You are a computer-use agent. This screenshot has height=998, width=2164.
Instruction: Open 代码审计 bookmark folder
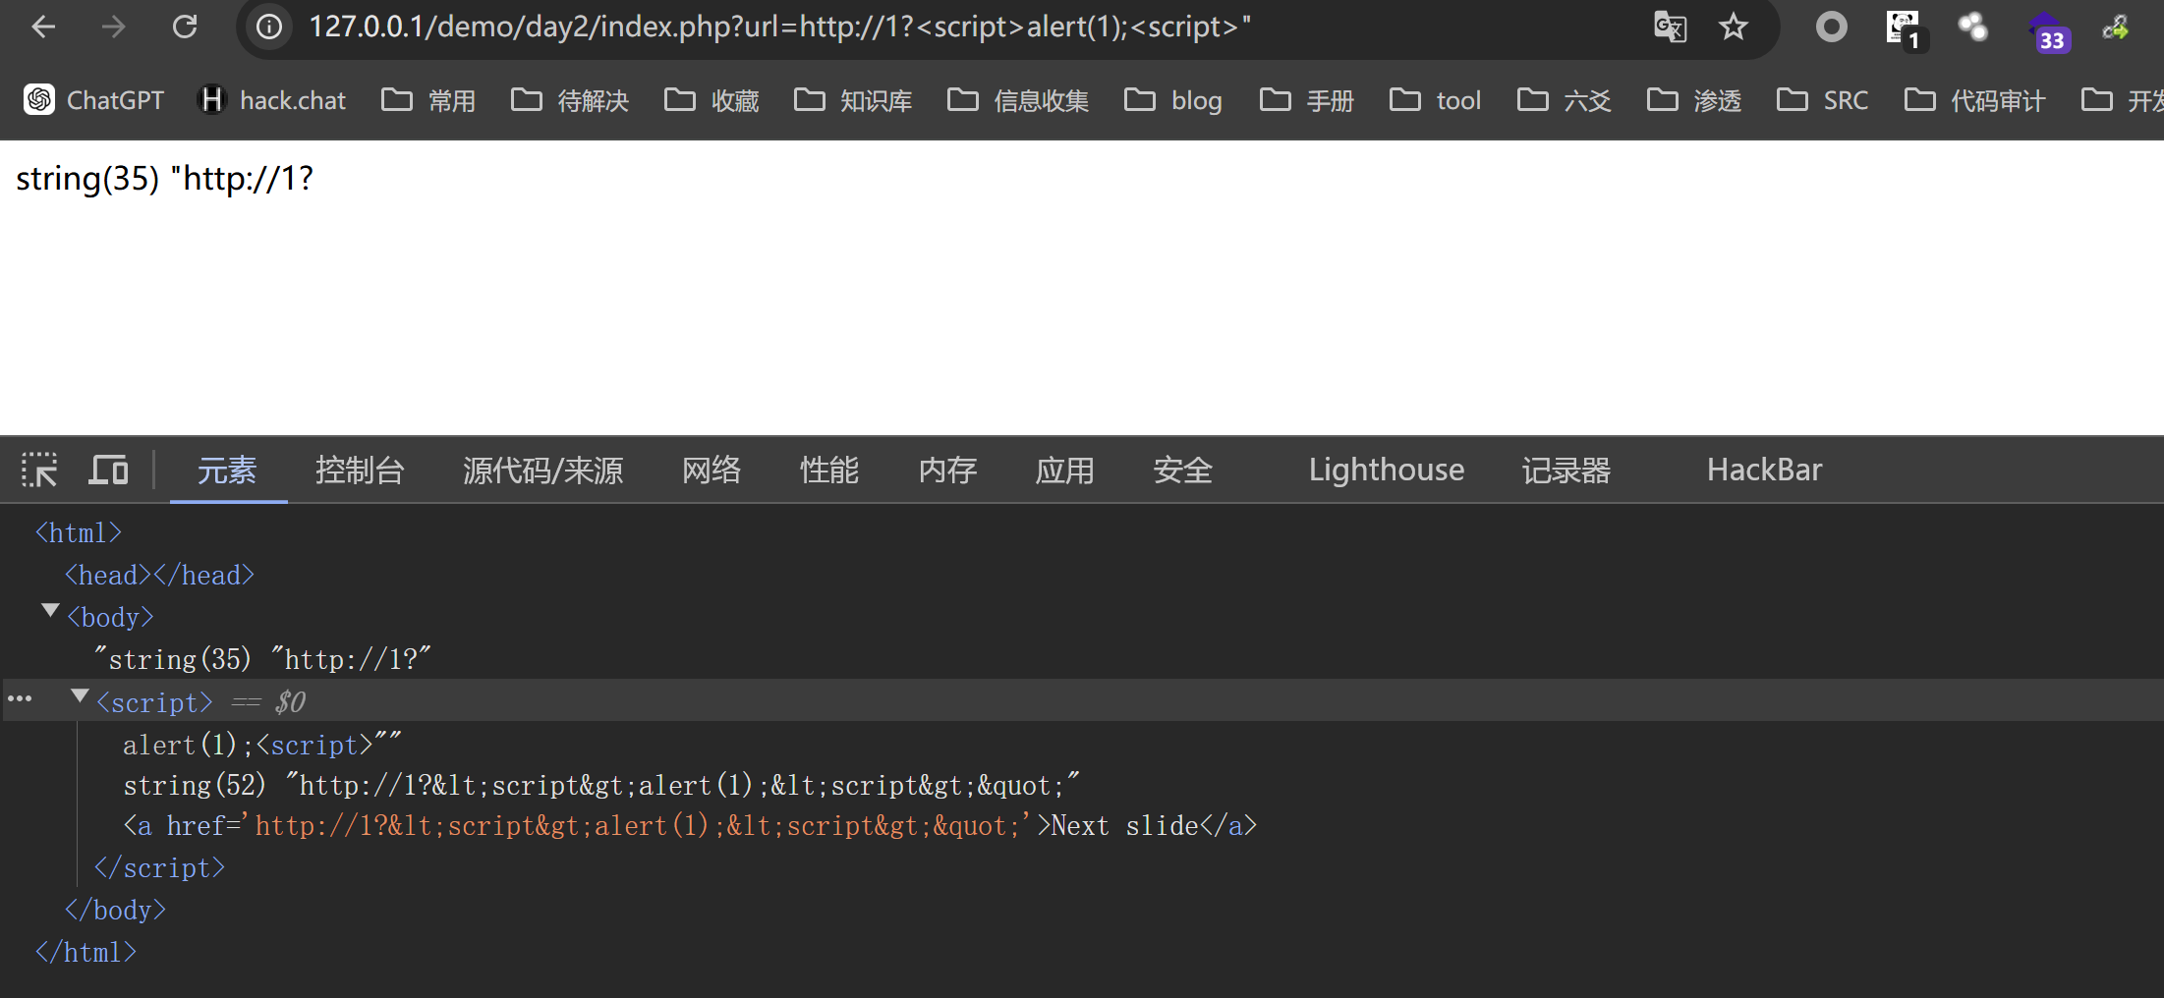coord(1975,100)
